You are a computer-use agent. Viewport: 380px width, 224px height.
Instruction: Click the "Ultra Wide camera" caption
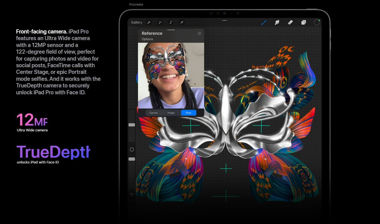point(32,130)
